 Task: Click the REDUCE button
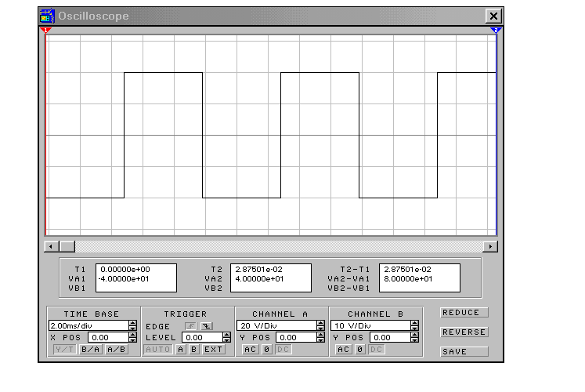click(464, 313)
